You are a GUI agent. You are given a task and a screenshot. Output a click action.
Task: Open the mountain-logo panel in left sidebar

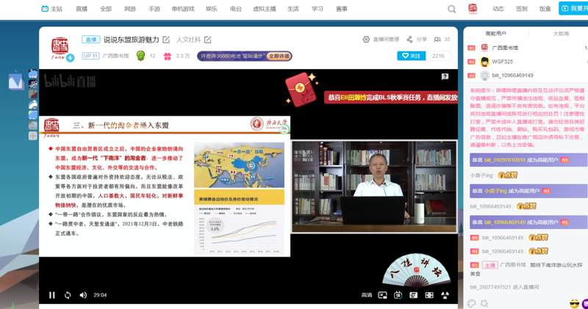(x=15, y=81)
